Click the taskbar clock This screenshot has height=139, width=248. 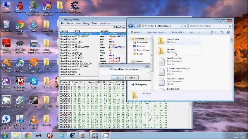(x=239, y=136)
